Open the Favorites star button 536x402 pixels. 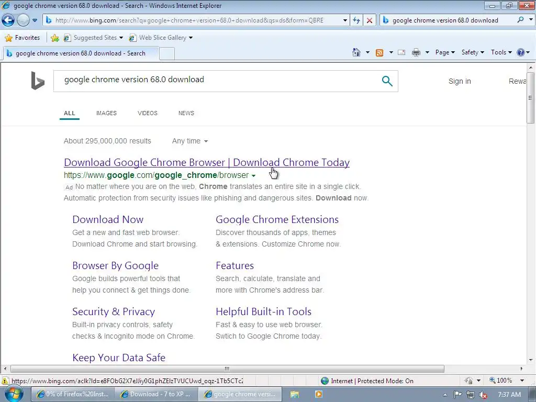click(x=23, y=38)
